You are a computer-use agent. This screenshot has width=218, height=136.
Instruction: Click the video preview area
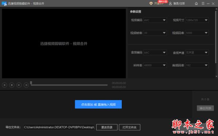point(64,44)
